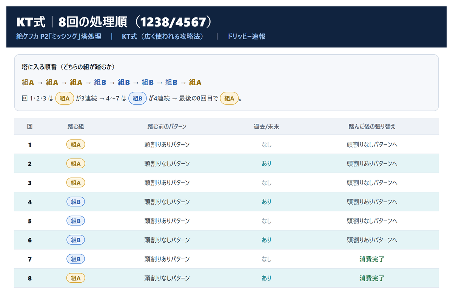
Task: Click "頭割りなしパターンへ" in row 3
Action: tap(372, 183)
